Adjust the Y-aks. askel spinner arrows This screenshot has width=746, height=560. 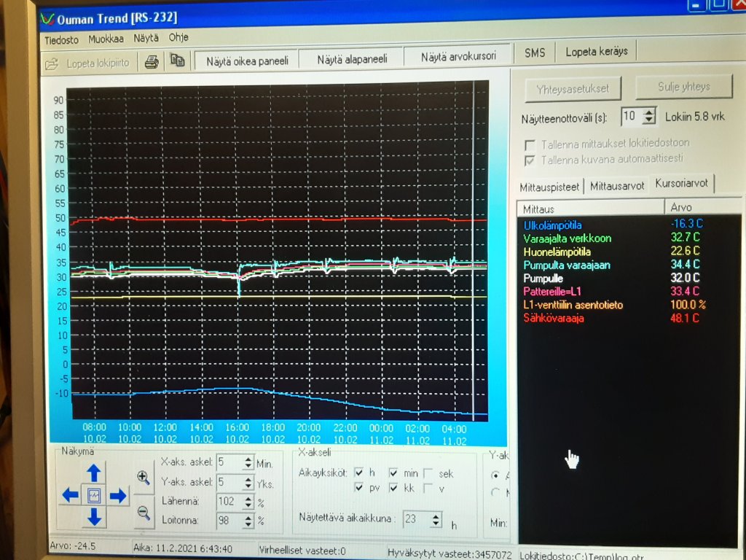[x=248, y=482]
